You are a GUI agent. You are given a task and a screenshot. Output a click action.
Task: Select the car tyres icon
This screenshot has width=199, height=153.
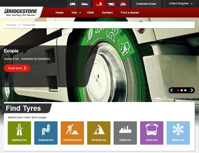[x=85, y=4]
